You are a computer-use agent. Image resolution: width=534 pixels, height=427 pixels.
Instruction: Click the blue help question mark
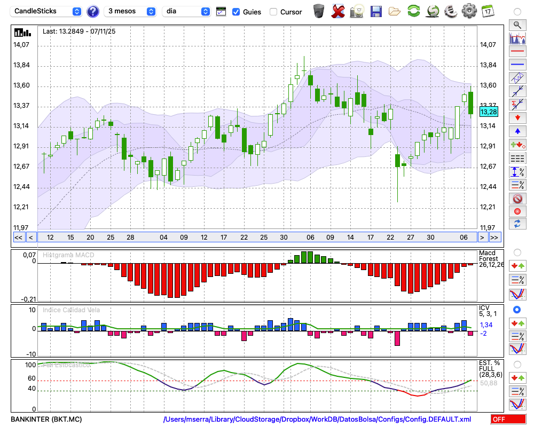93,11
